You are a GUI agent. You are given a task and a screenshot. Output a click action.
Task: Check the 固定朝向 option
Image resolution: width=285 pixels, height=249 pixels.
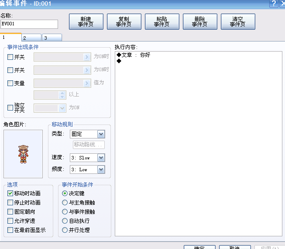click(x=10, y=212)
